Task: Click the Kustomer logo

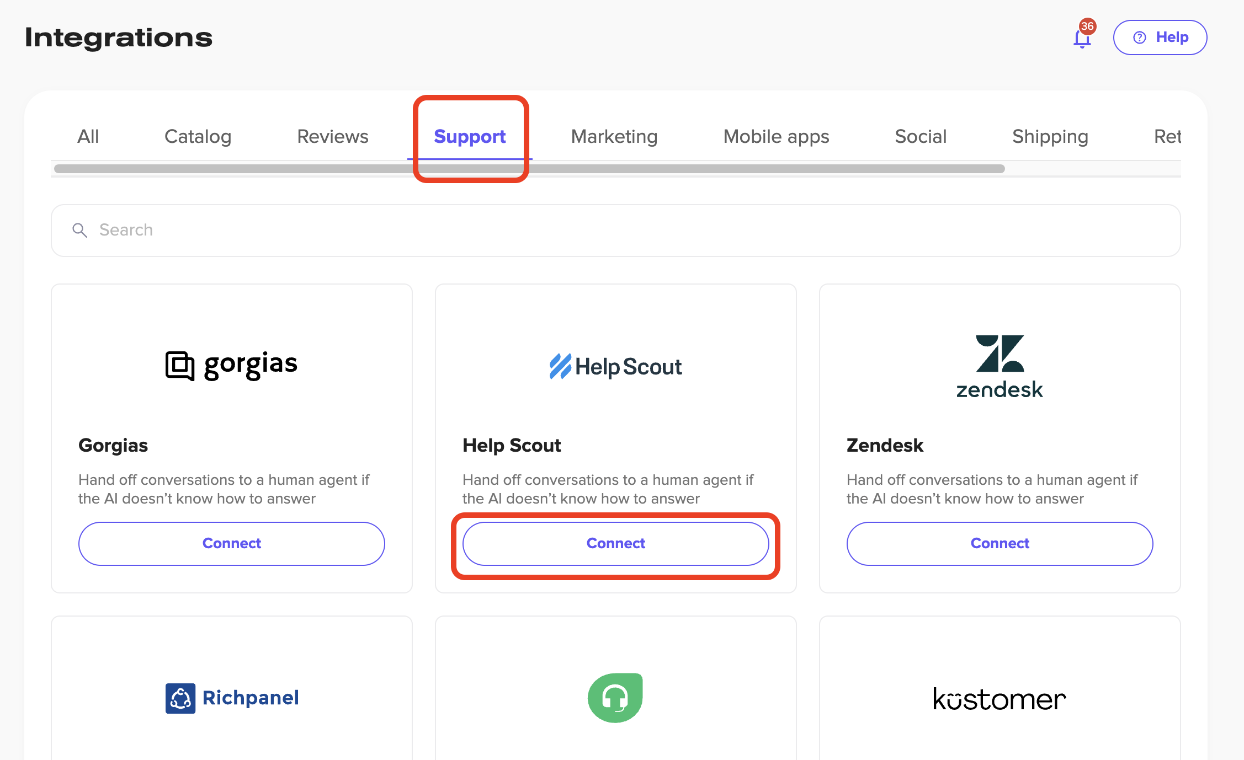Action: pos(1000,699)
